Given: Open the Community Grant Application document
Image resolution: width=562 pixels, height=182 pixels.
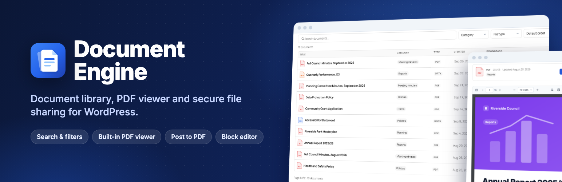Looking at the screenshot, I should [324, 108].
